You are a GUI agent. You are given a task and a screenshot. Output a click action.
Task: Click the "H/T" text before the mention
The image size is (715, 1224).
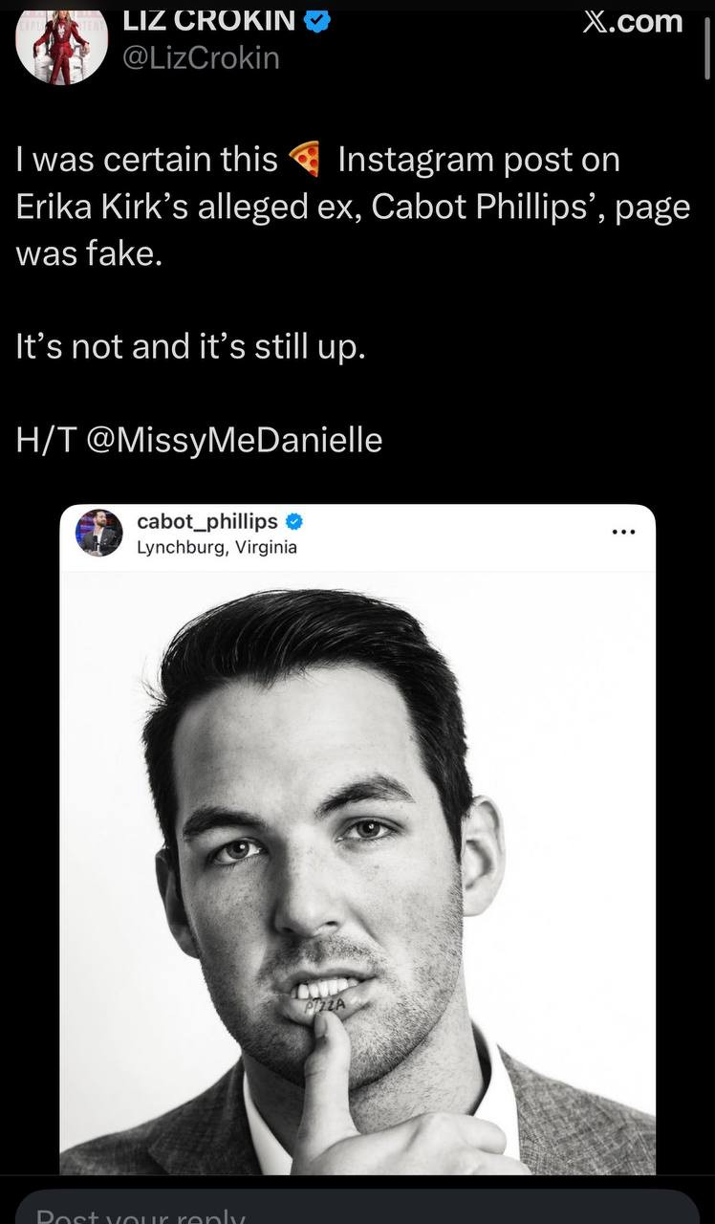pos(46,440)
